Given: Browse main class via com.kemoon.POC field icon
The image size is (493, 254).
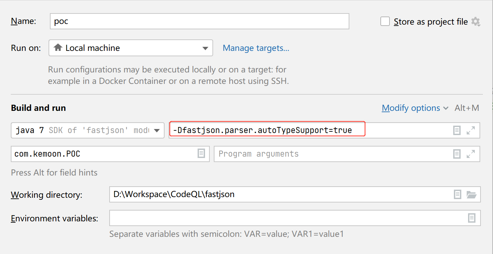Looking at the screenshot, I should tap(201, 154).
